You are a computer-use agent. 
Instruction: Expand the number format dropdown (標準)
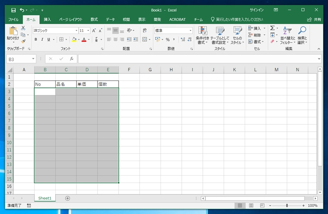(x=190, y=31)
